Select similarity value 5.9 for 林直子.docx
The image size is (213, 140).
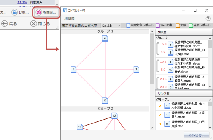[163, 70]
